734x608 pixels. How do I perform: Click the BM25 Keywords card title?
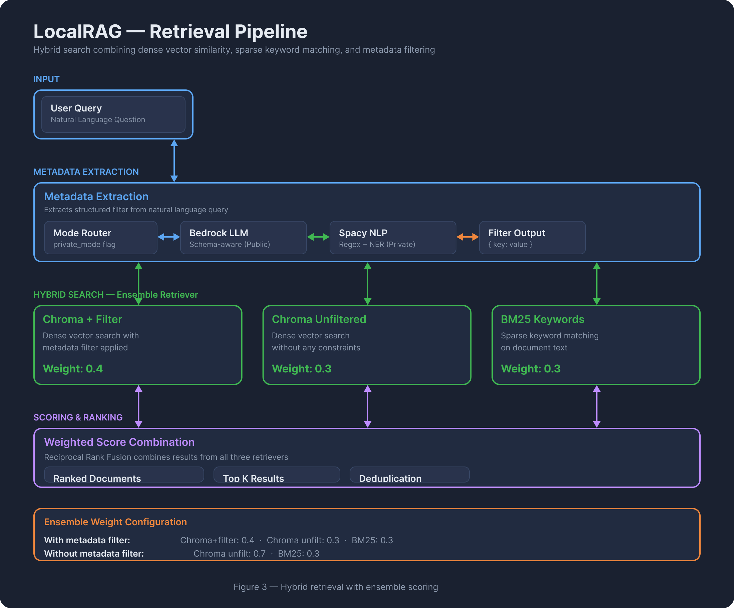pyautogui.click(x=542, y=319)
